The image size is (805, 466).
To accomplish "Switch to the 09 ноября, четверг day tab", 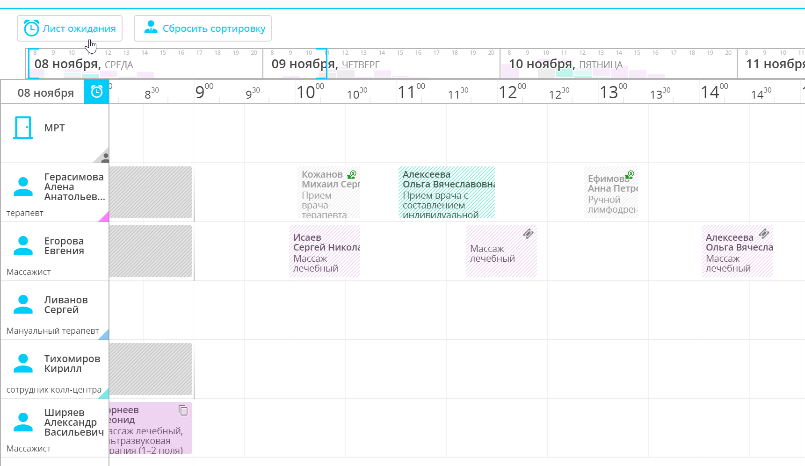I will [x=382, y=64].
